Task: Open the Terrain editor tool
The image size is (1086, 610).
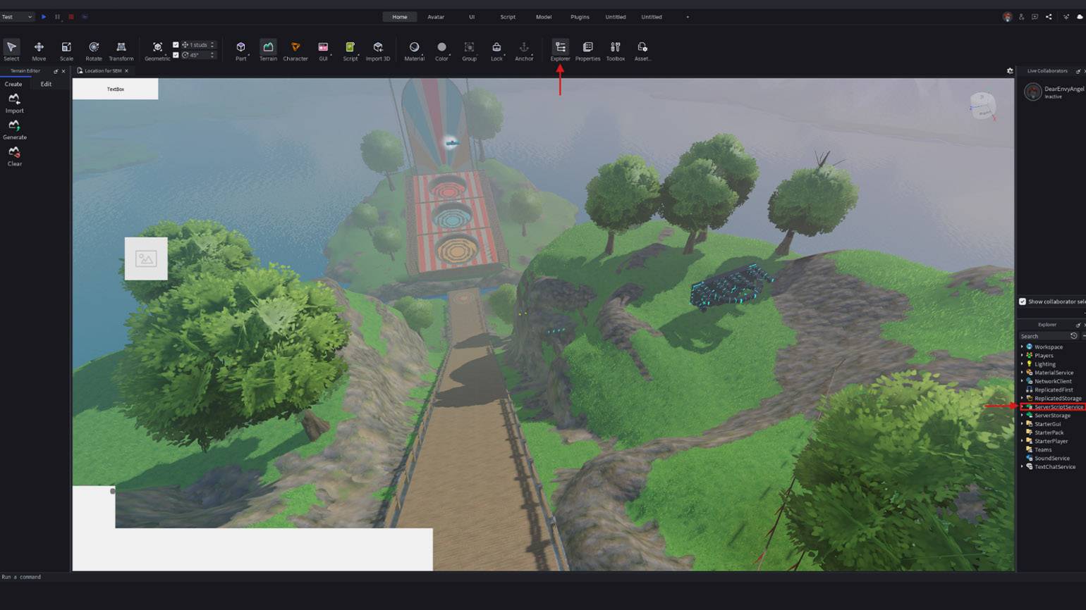Action: (268, 49)
